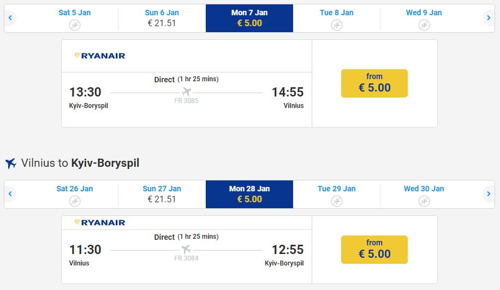
Task: Show later outbound dates with right arrow
Action: click(x=489, y=18)
